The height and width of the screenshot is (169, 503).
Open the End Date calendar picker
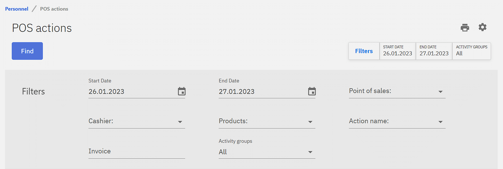pos(312,91)
